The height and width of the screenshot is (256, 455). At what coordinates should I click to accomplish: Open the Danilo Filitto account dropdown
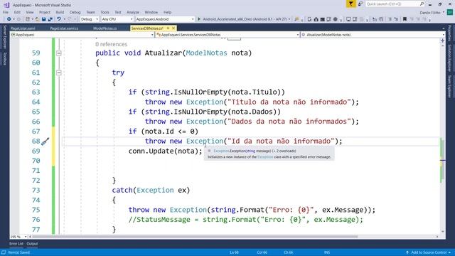tap(432, 13)
